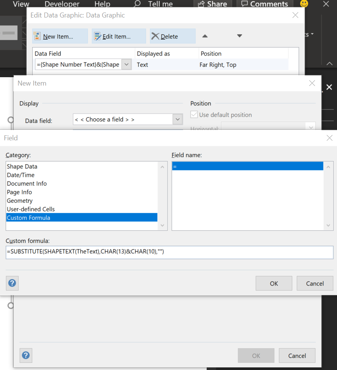The image size is (337, 370).
Task: Open the Share pane
Action: (212, 4)
